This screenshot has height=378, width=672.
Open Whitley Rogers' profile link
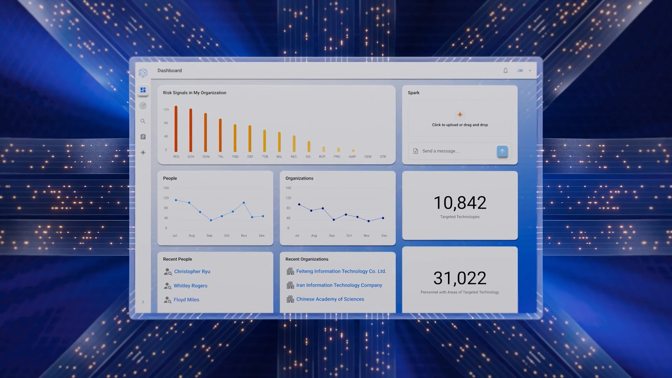[190, 286]
